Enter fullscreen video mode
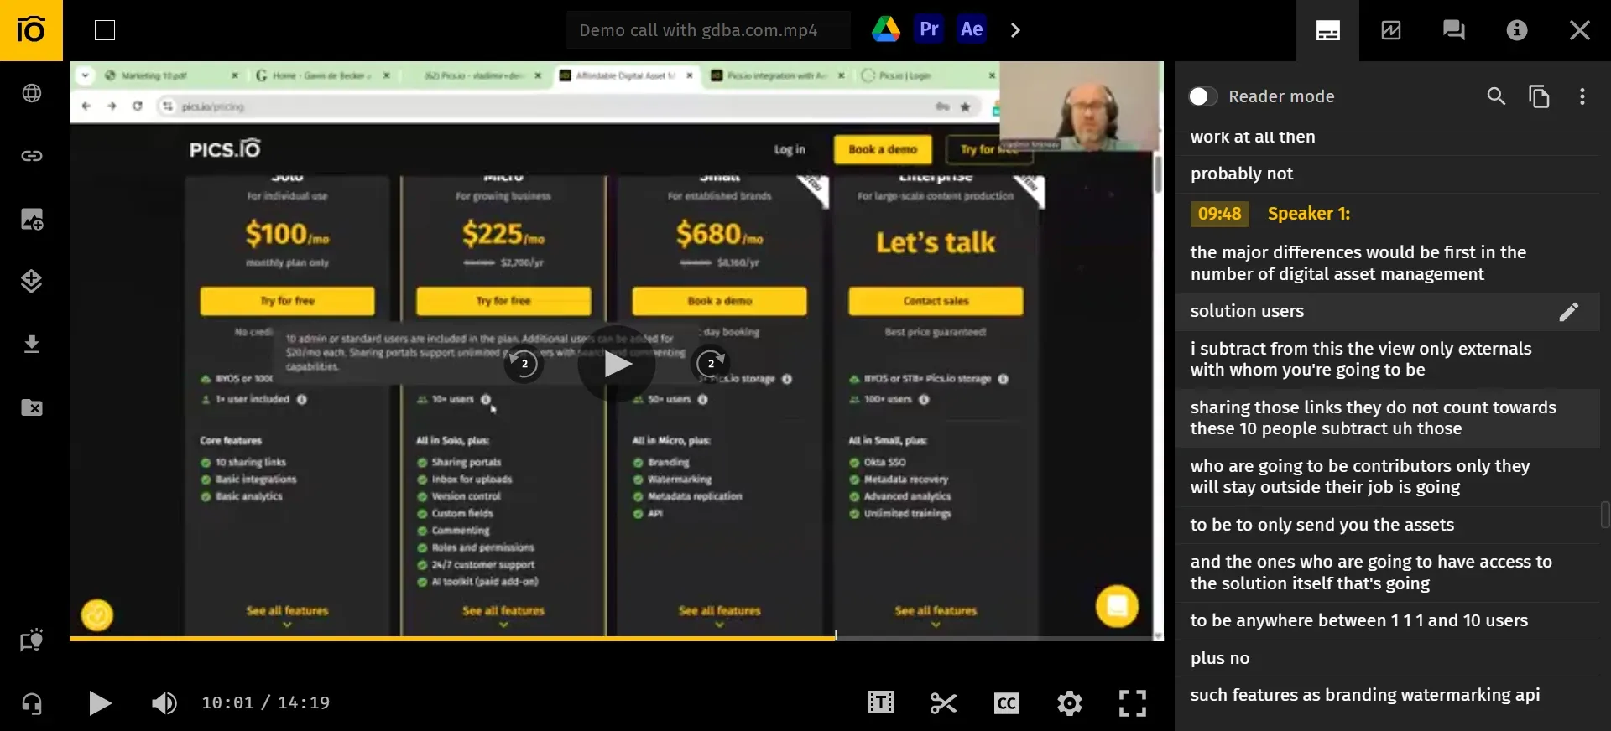Screen dimensions: 1611x731 (x=1132, y=703)
